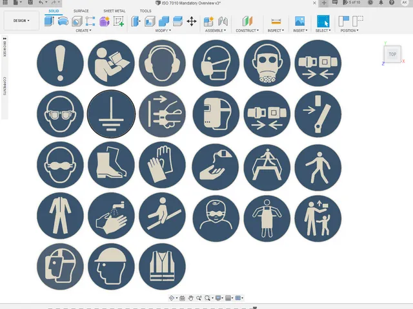Expand the SELECT dropdown menu

tap(323, 30)
